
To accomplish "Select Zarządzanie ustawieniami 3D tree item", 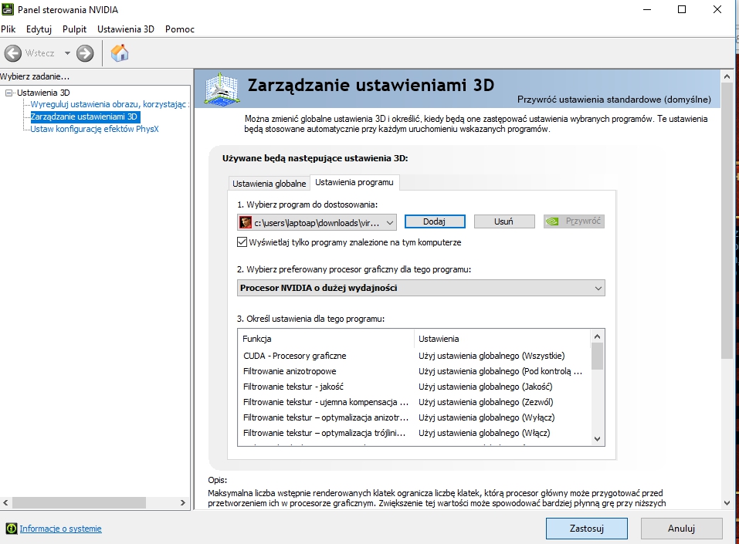I will click(x=84, y=117).
